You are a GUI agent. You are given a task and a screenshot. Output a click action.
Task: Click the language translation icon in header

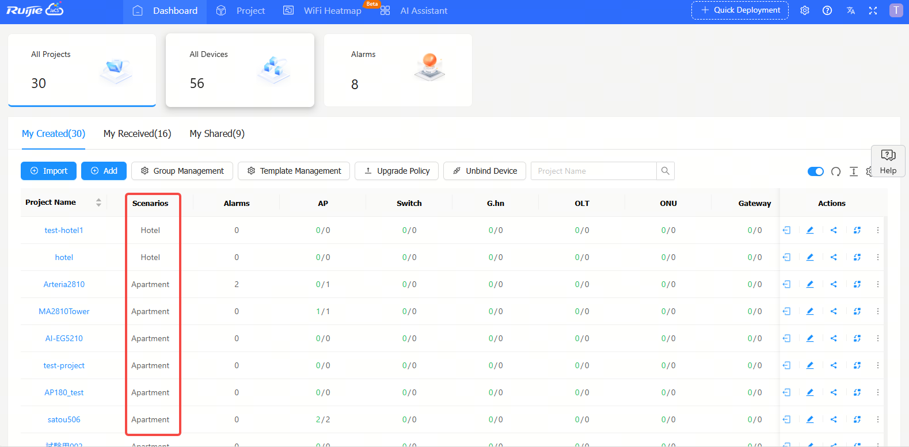tap(851, 10)
